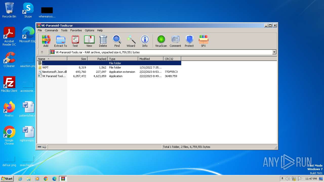
Task: Open Firefox desktop shortcut
Action: [x=9, y=109]
